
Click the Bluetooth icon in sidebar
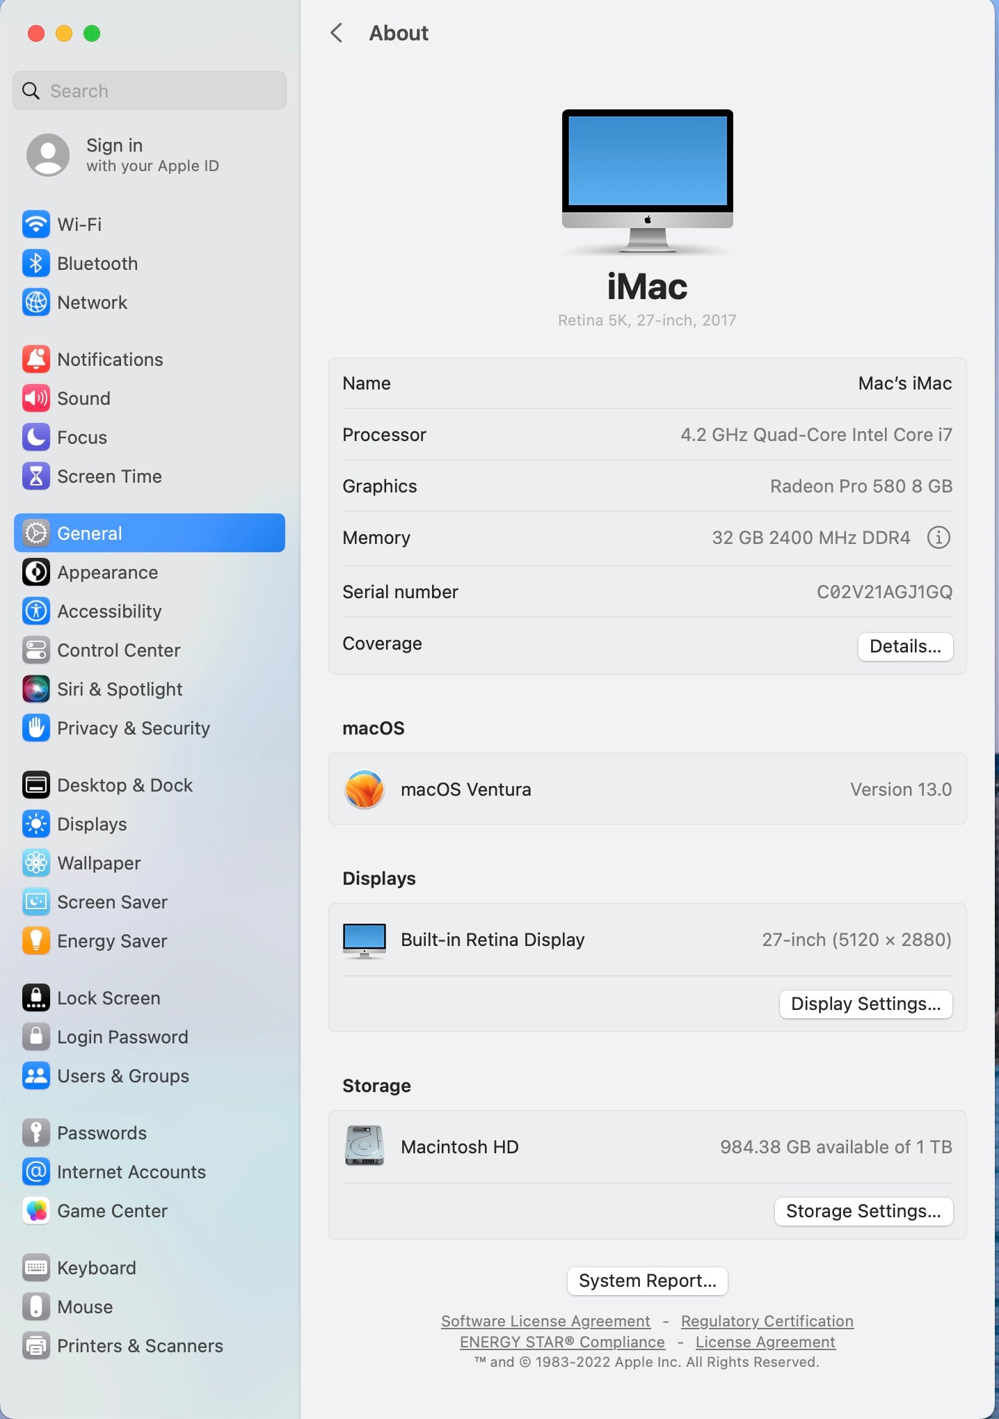(35, 263)
